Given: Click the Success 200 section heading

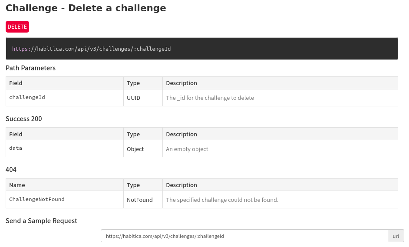Looking at the screenshot, I should pos(23,119).
